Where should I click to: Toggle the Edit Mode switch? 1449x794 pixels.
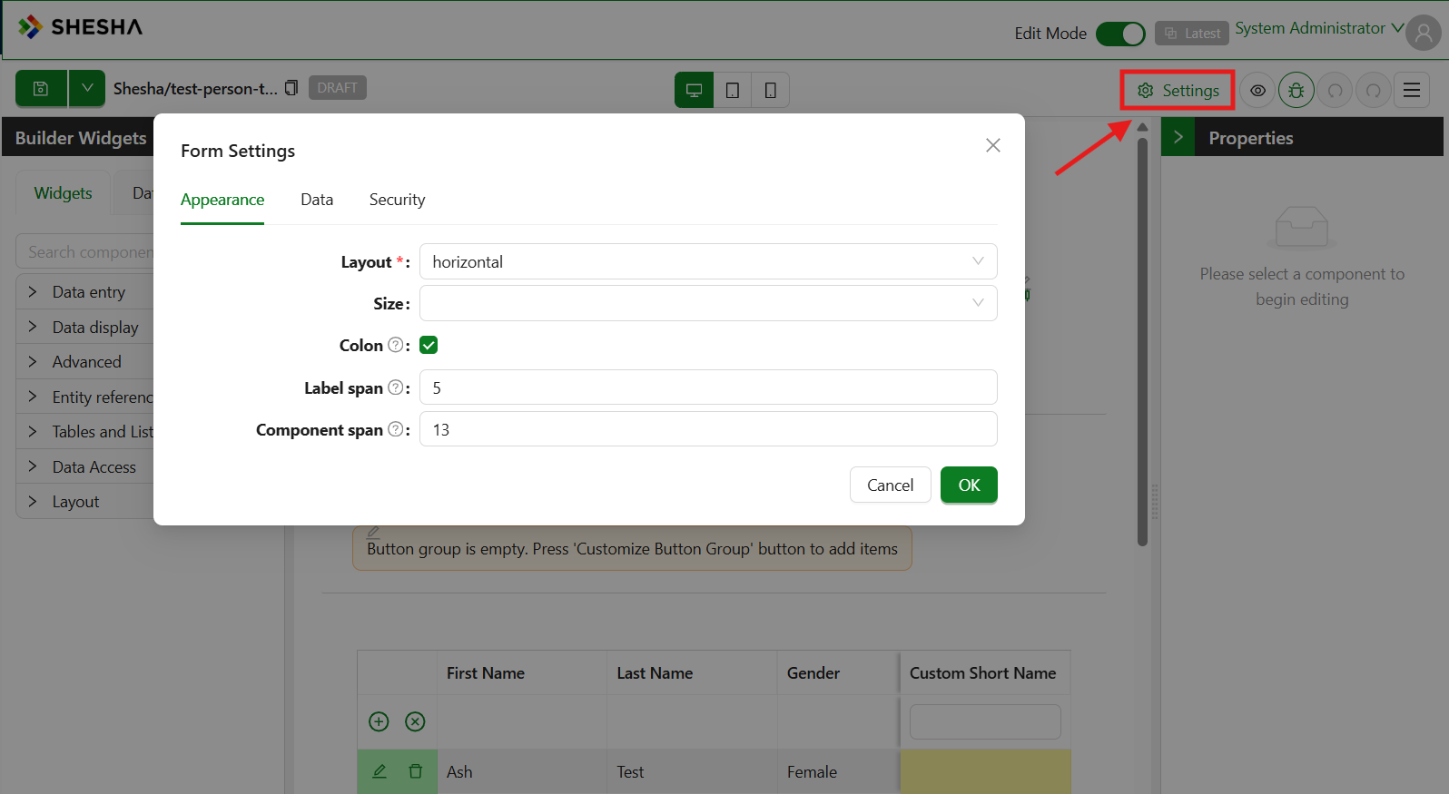1120,34
